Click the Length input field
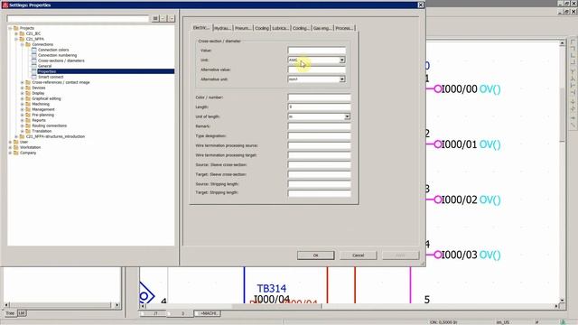578x325 pixels. click(319, 107)
